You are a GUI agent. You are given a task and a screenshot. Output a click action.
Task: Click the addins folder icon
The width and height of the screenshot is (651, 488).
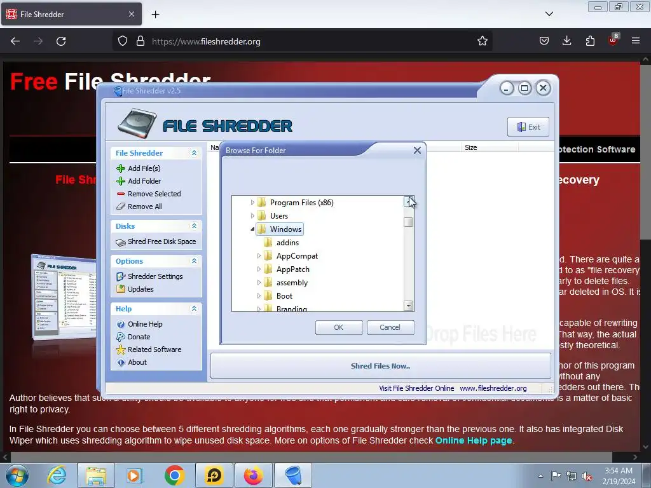(268, 242)
